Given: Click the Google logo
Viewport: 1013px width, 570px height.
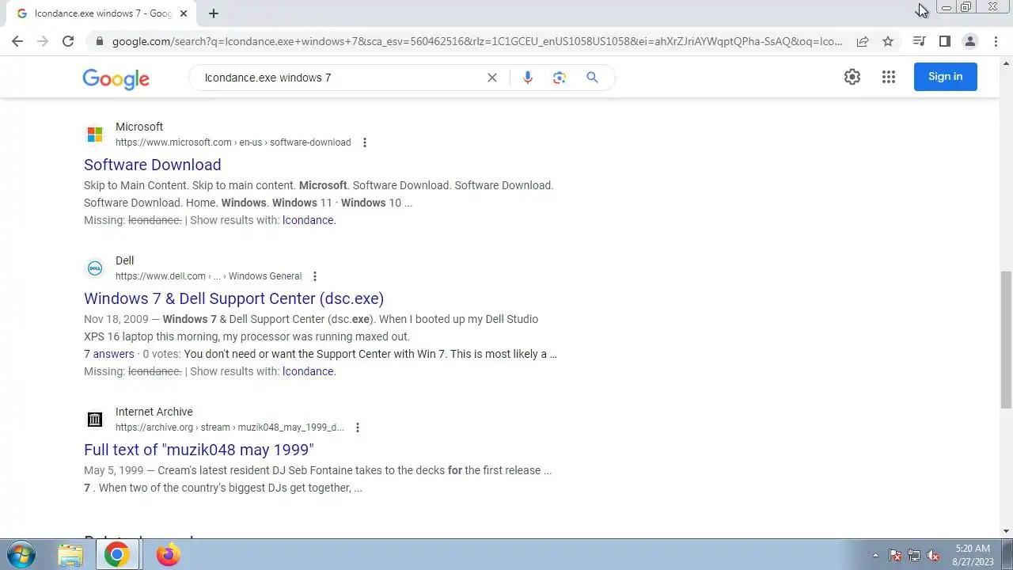Looking at the screenshot, I should pos(116,78).
